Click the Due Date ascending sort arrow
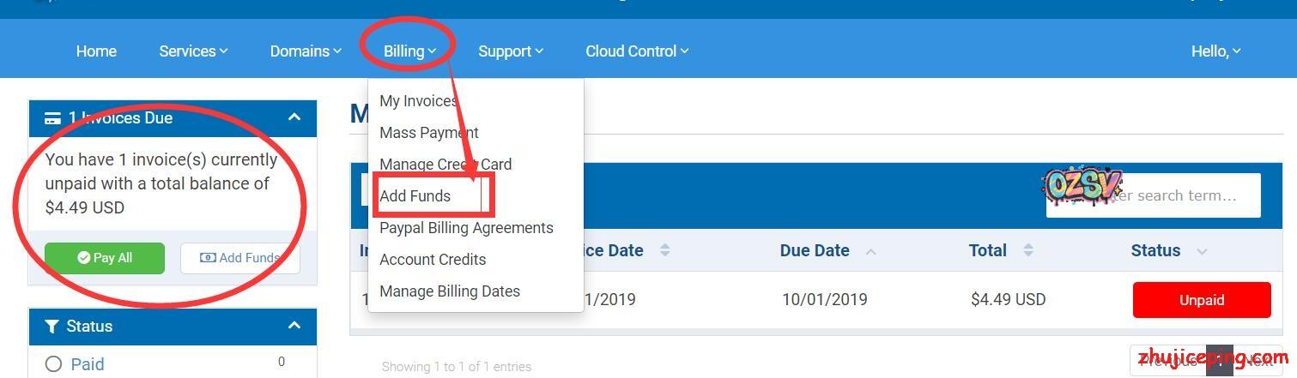Image resolution: width=1297 pixels, height=378 pixels. point(870,250)
